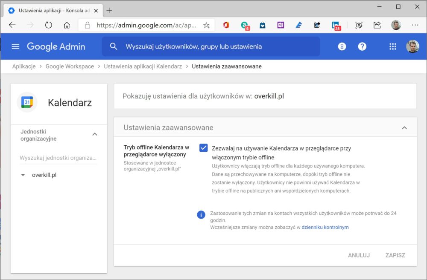The height and width of the screenshot is (280, 427).
Task: Click the 'Kalendarz' title text
Action: tap(70, 102)
